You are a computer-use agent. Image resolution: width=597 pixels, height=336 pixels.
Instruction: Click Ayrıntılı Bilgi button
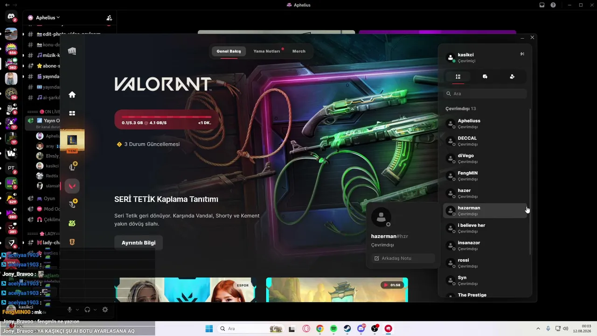coord(139,243)
